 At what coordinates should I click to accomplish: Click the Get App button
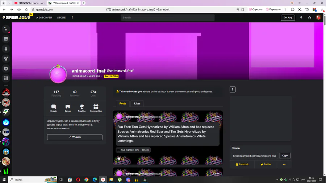[288, 18]
